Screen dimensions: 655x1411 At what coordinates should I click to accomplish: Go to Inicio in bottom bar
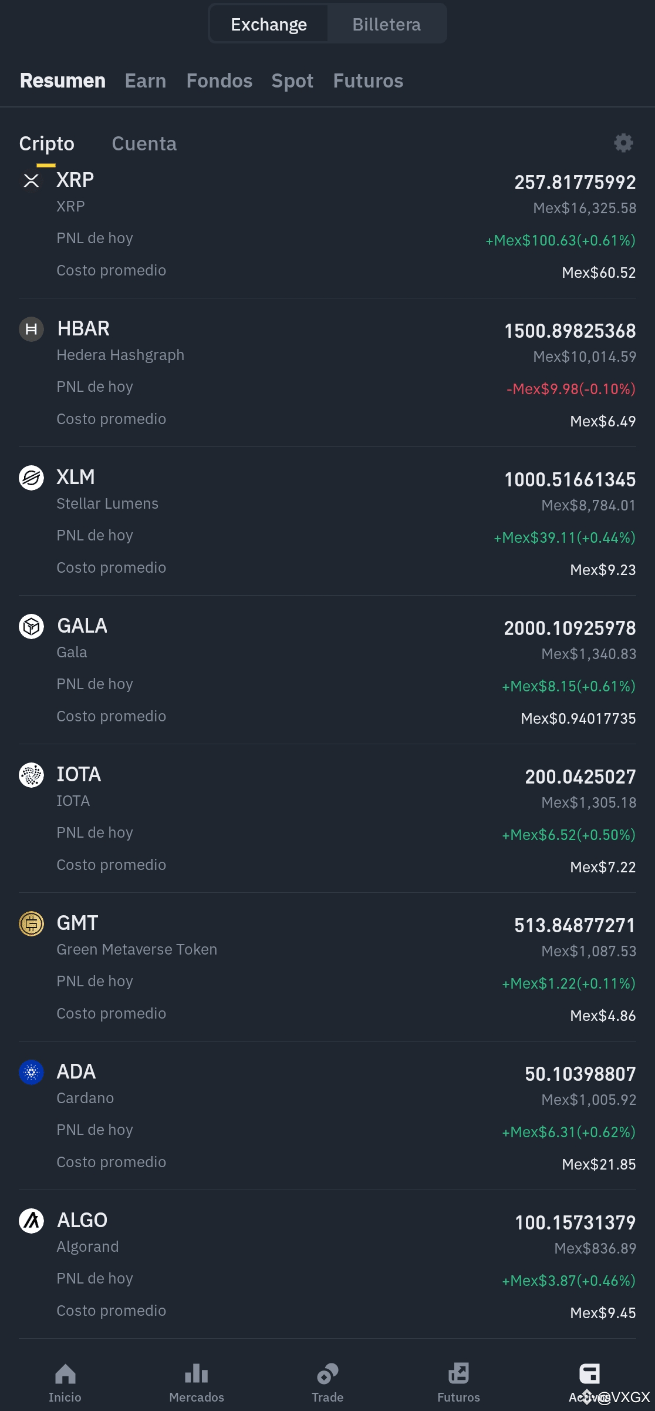(65, 1382)
